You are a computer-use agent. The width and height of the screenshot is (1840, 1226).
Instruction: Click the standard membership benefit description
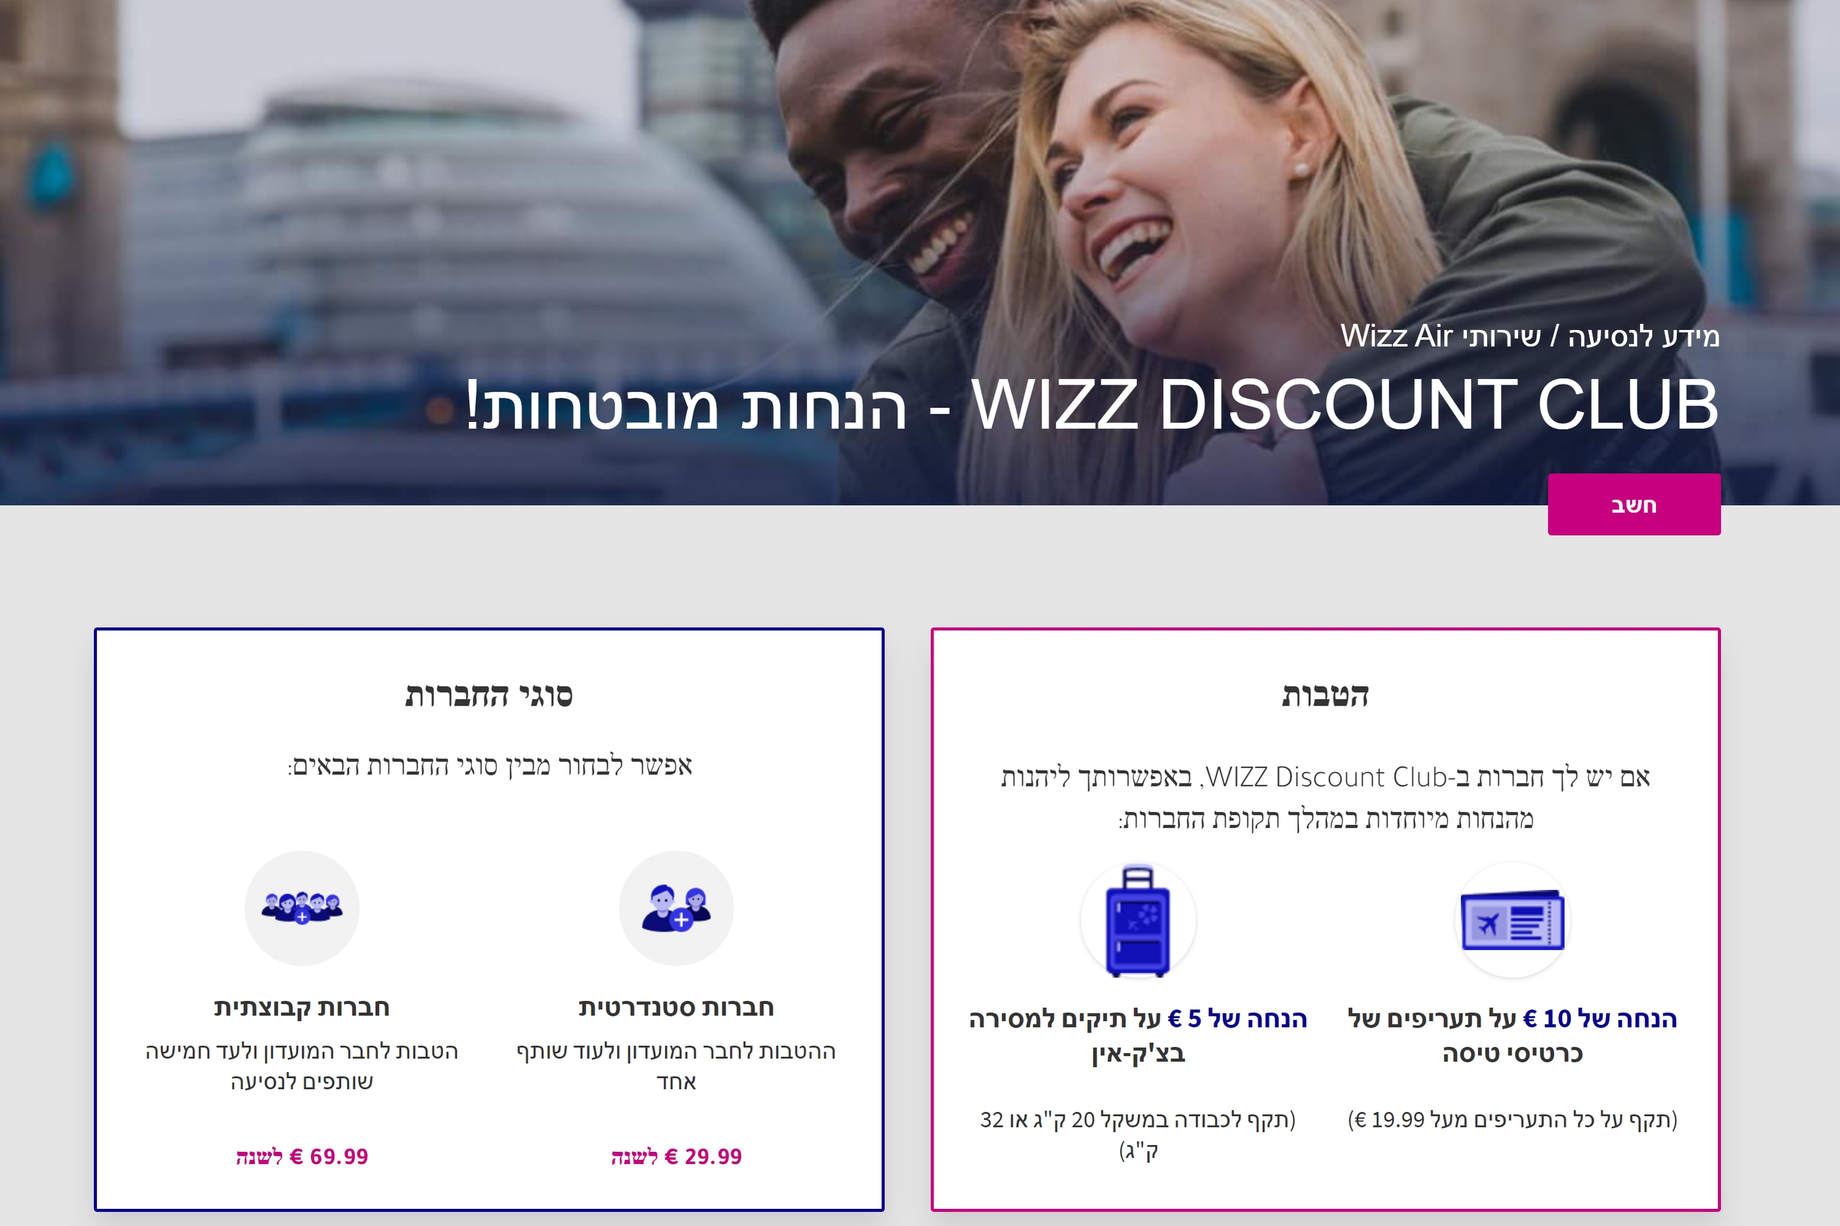pos(676,1066)
